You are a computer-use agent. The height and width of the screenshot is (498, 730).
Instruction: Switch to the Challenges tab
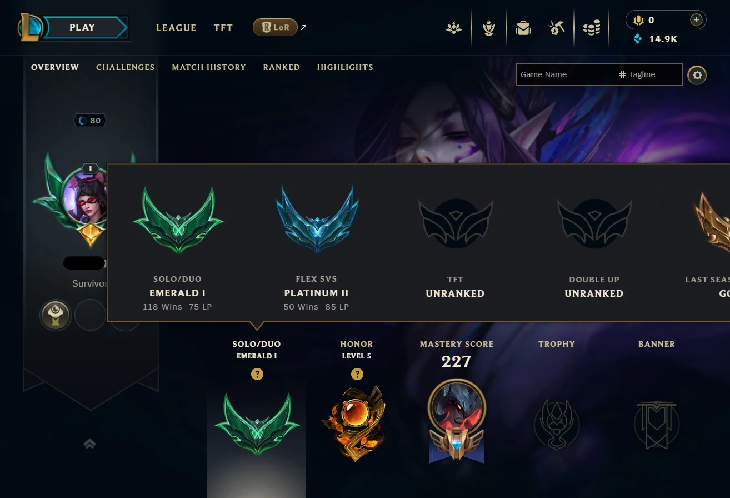tap(126, 67)
